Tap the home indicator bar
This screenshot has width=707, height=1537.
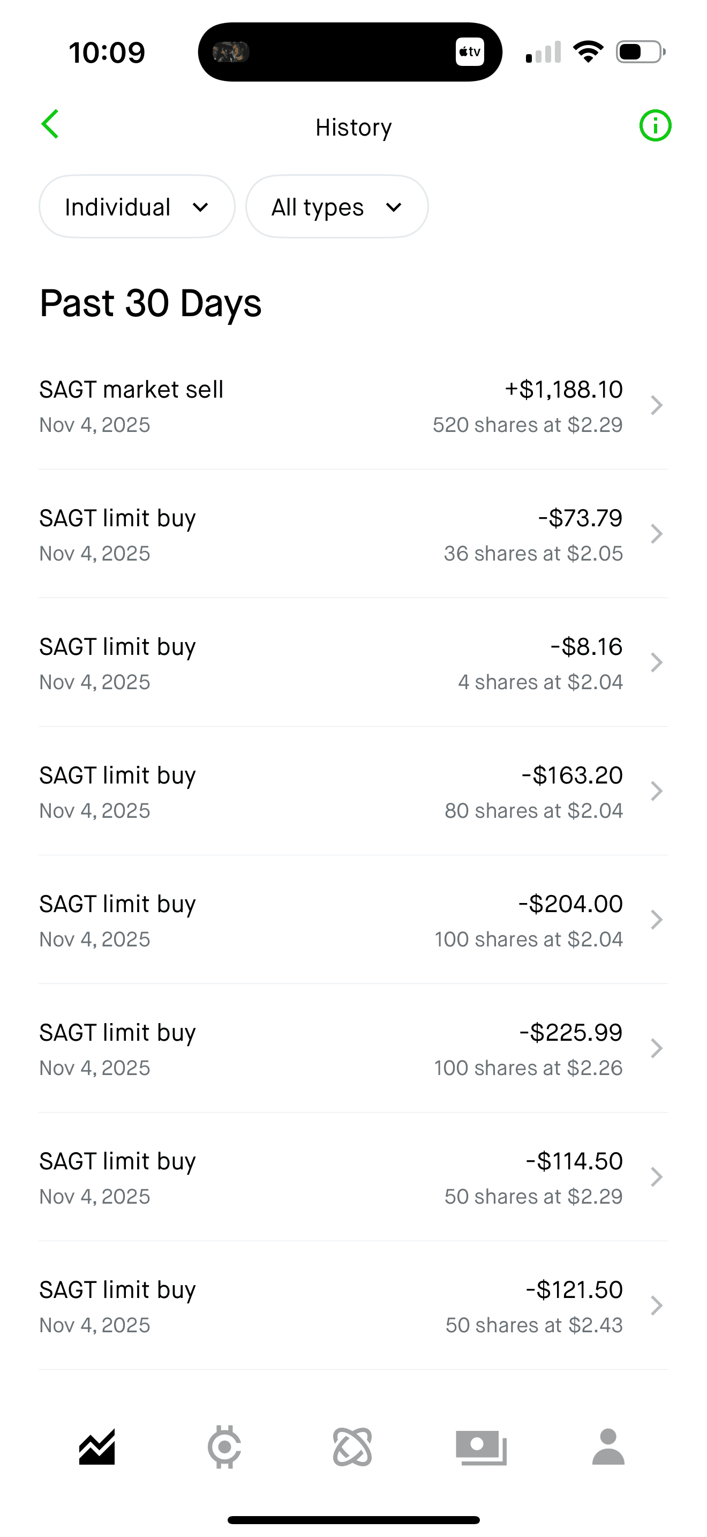pyautogui.click(x=353, y=1520)
